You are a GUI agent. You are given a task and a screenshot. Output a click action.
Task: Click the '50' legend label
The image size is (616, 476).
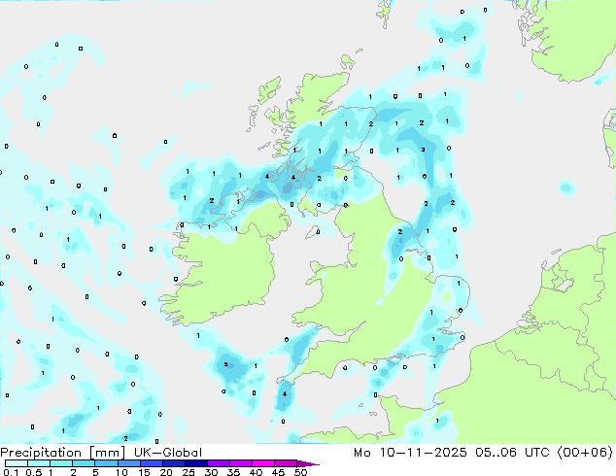point(300,472)
